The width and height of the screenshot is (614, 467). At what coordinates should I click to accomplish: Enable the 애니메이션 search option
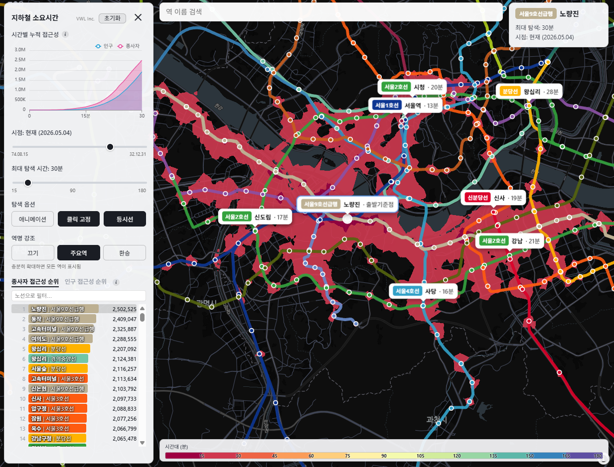pos(32,219)
